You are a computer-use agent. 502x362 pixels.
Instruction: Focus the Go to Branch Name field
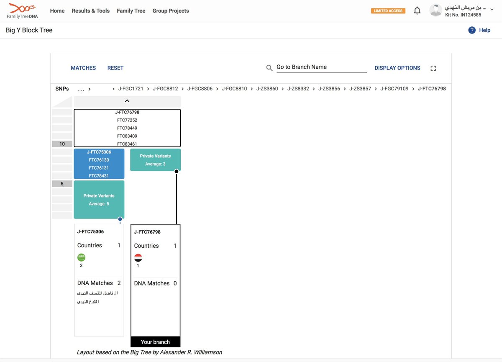point(322,67)
